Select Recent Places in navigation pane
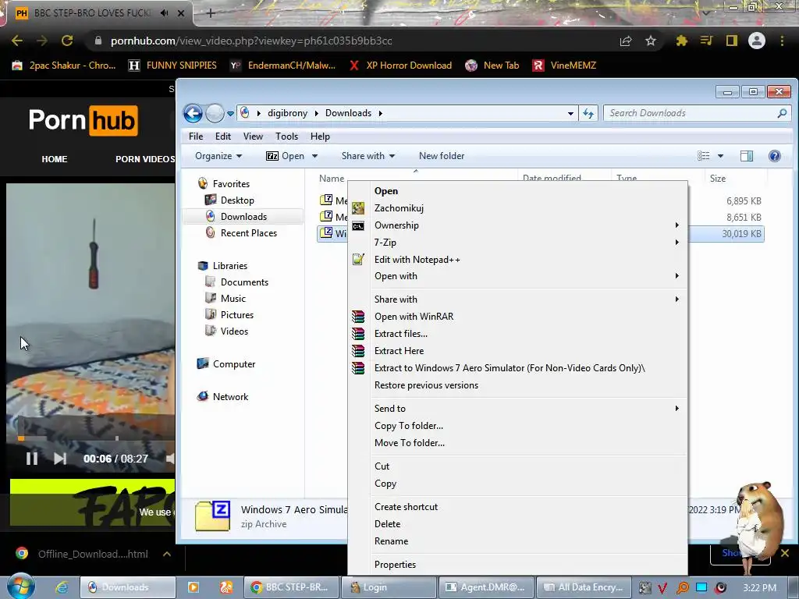 249,232
